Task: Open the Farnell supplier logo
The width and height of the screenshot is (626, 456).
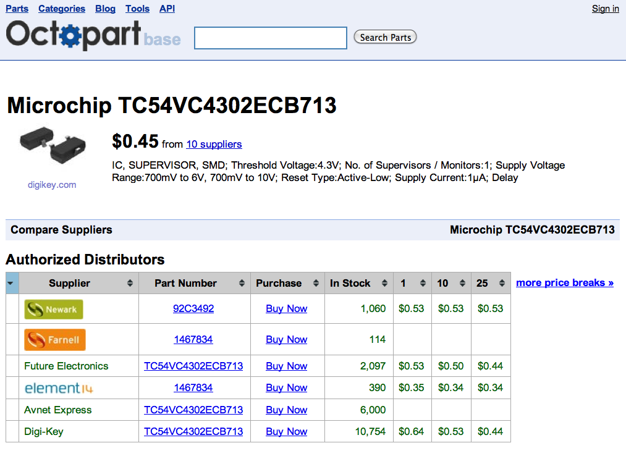Action: coord(55,340)
